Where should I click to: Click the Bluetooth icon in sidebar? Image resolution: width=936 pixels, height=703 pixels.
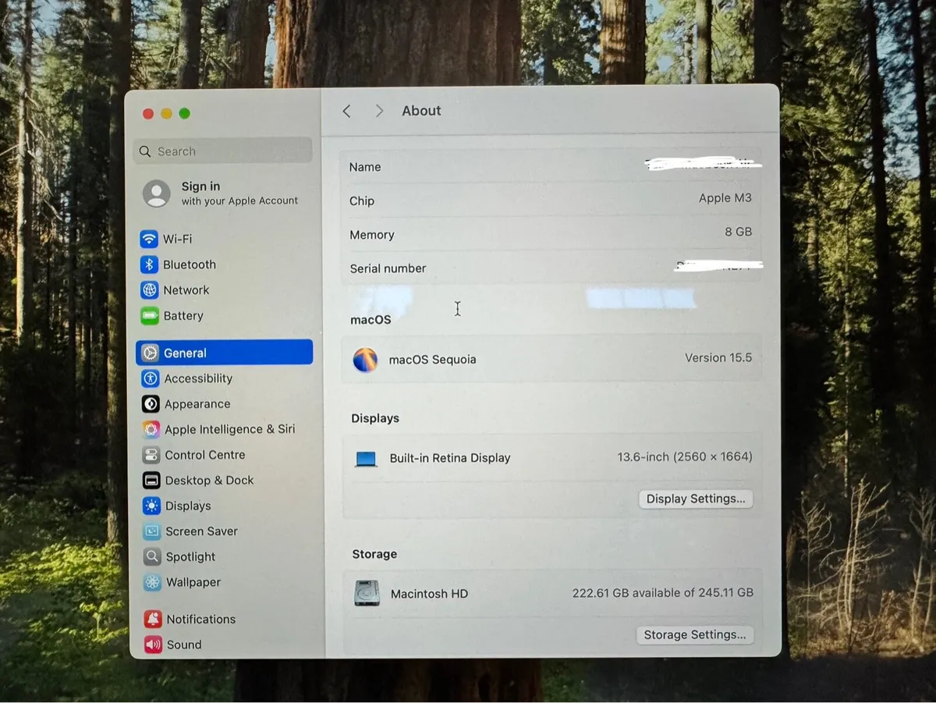(x=149, y=265)
